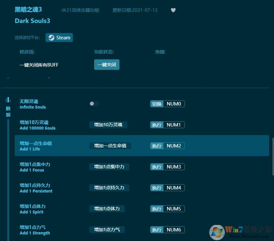
Task: Execute 执行 for Add 1 Focus
Action: coord(157,167)
